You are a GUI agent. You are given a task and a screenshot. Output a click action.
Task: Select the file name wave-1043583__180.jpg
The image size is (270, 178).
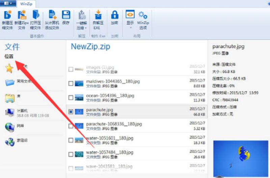tap(109, 167)
